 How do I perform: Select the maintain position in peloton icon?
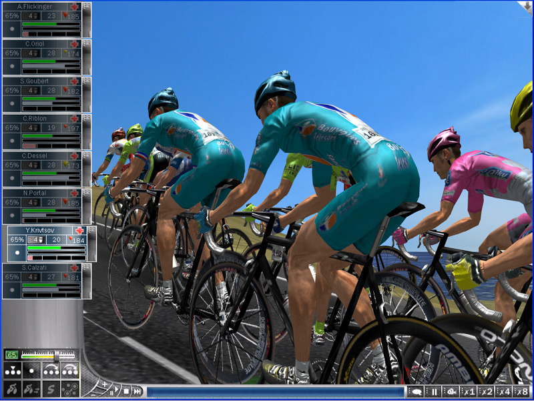coord(12,370)
